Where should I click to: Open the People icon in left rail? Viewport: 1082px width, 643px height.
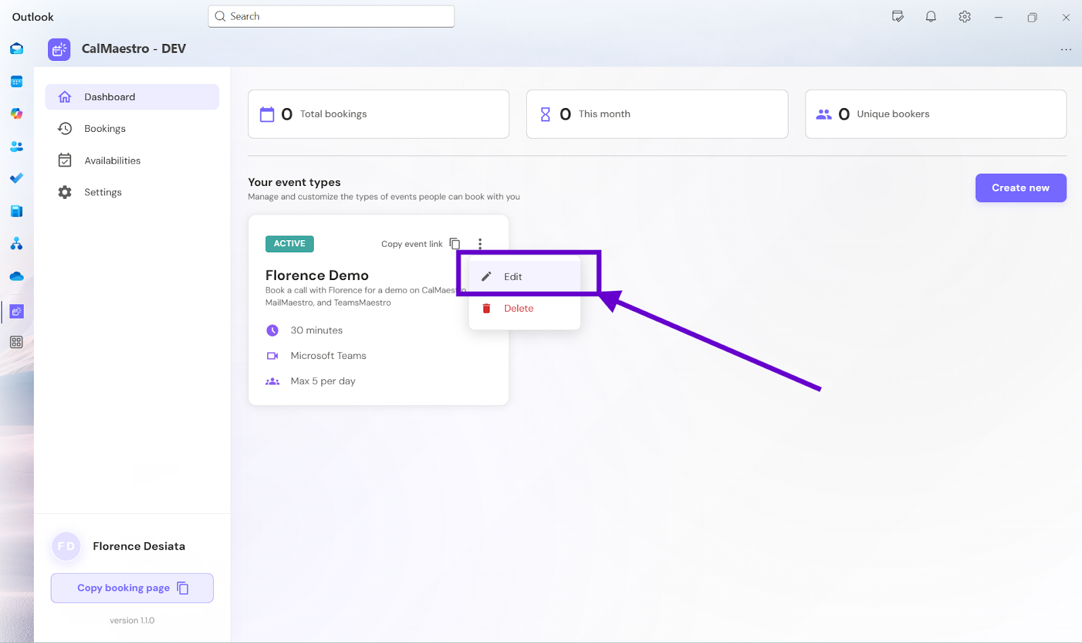point(17,146)
